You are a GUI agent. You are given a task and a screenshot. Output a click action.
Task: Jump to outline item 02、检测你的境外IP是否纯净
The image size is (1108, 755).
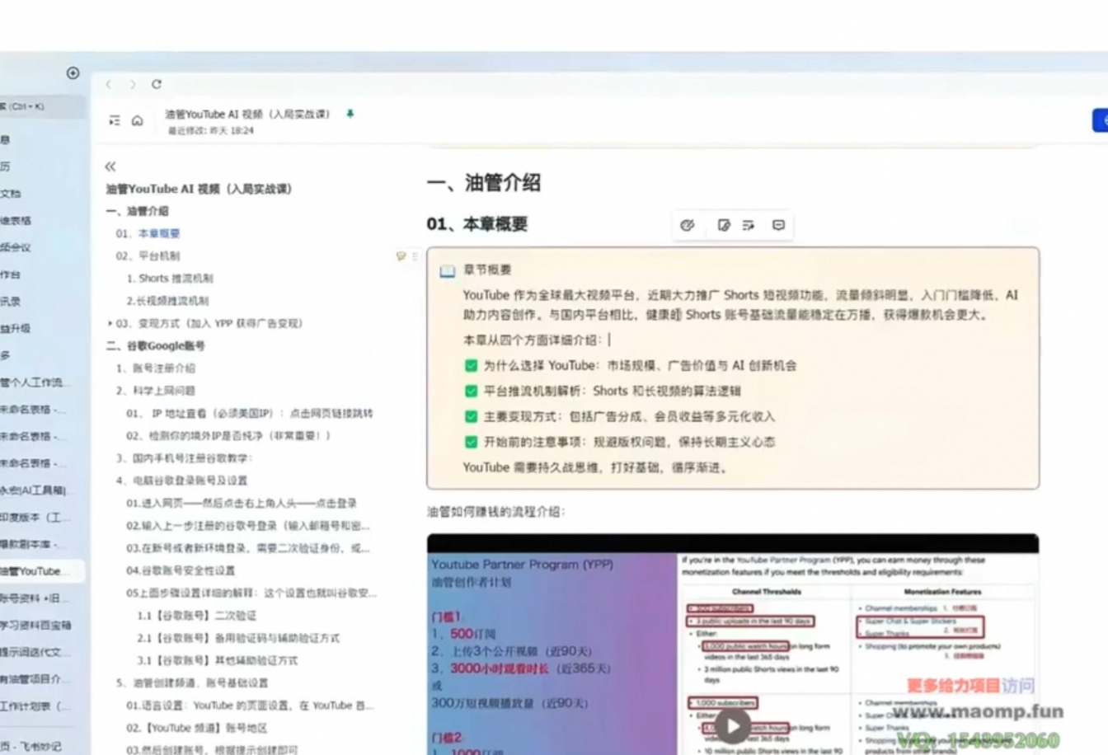click(x=228, y=435)
